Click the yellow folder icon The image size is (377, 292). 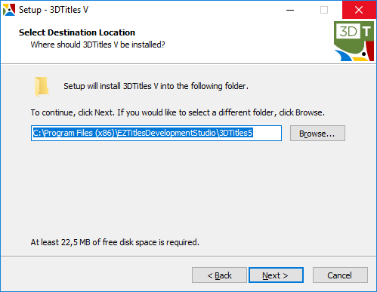(x=42, y=87)
